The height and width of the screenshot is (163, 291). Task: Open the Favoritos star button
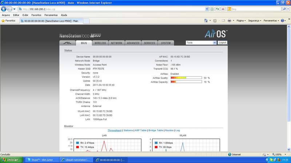tap(8, 21)
